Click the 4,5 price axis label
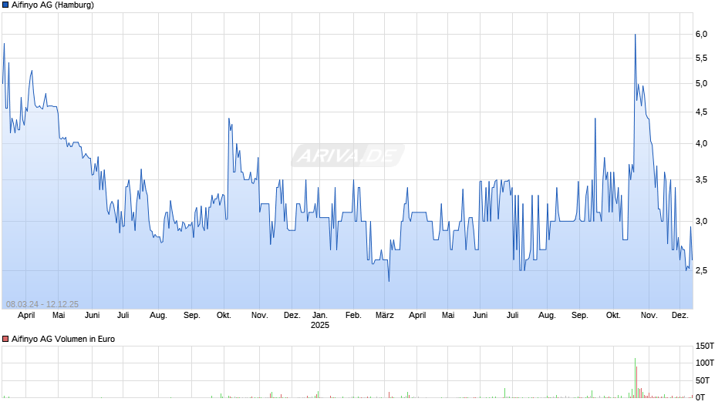The image size is (725, 405). 701,112
